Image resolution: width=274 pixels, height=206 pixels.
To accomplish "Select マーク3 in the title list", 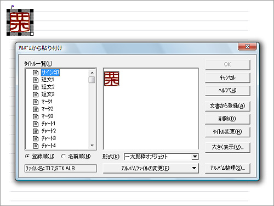I will pyautogui.click(x=47, y=116).
